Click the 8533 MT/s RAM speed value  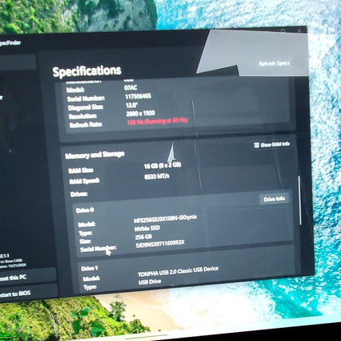(x=157, y=176)
